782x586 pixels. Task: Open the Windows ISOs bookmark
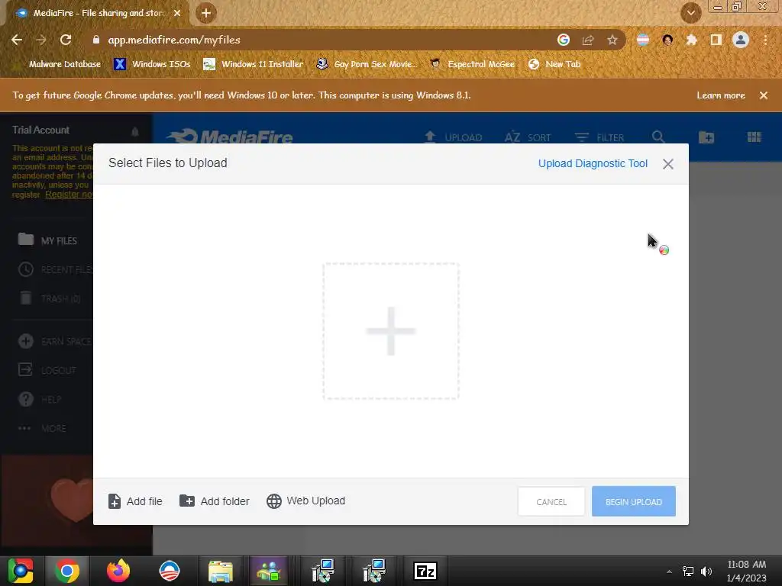[x=153, y=64]
